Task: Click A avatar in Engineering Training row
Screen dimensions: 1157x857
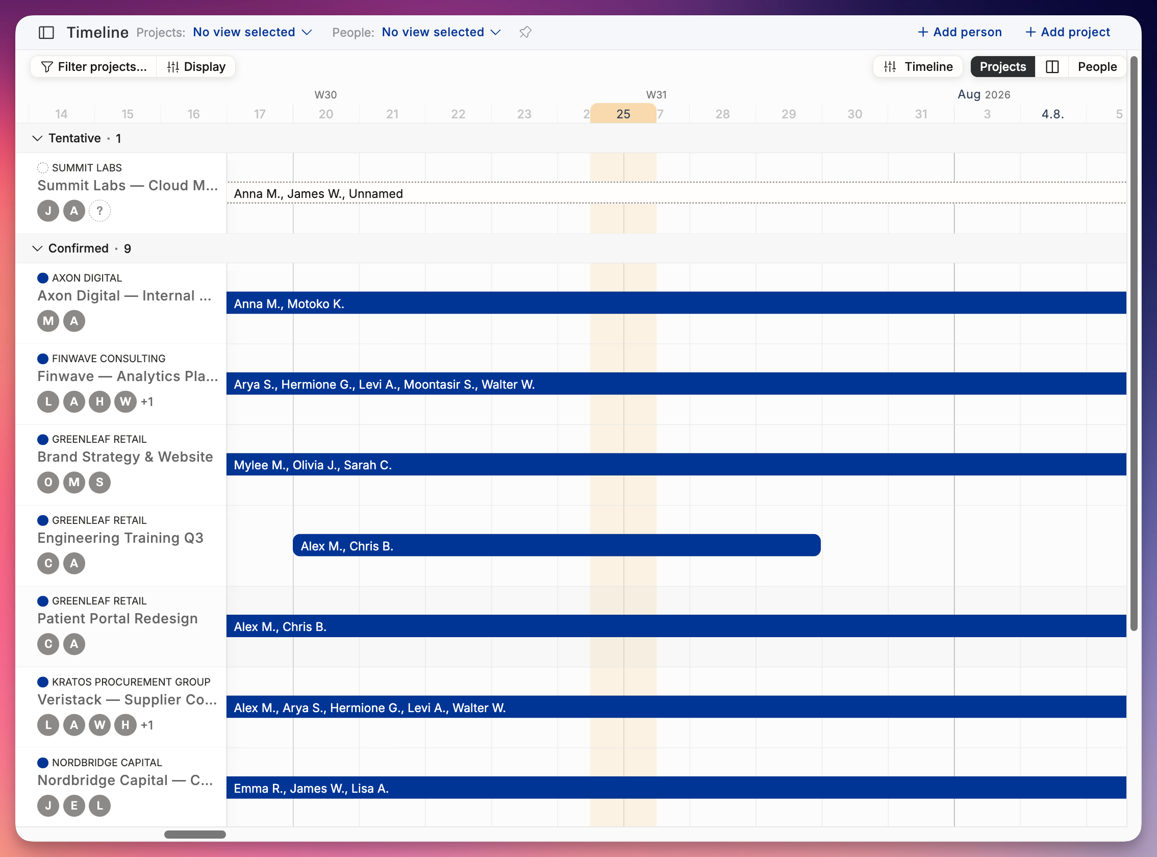Action: click(74, 563)
